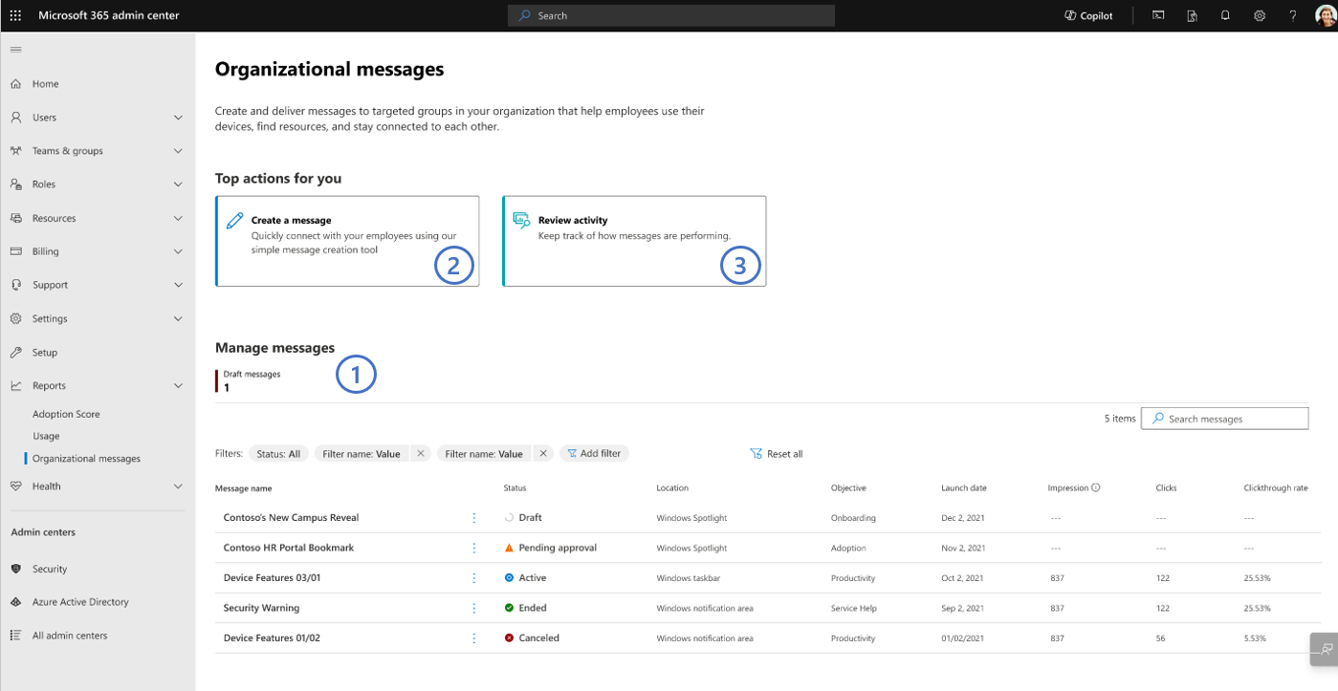Open the Status: All filter dropdown
Screen dimensions: 1338x691
pyautogui.click(x=278, y=454)
